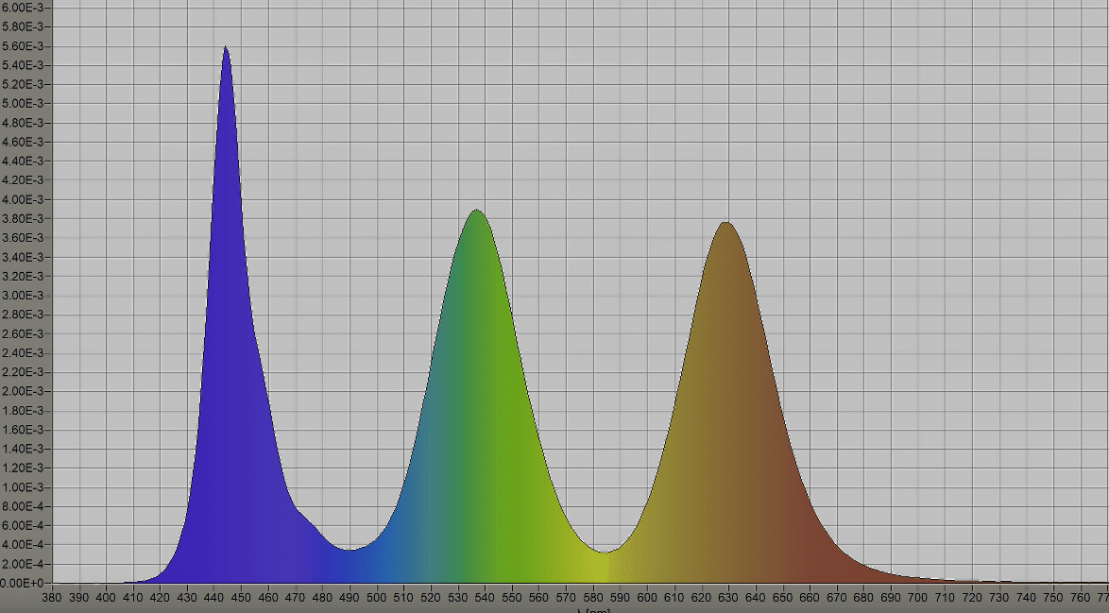Click the '600' wavelength label
The image size is (1109, 613).
647,598
